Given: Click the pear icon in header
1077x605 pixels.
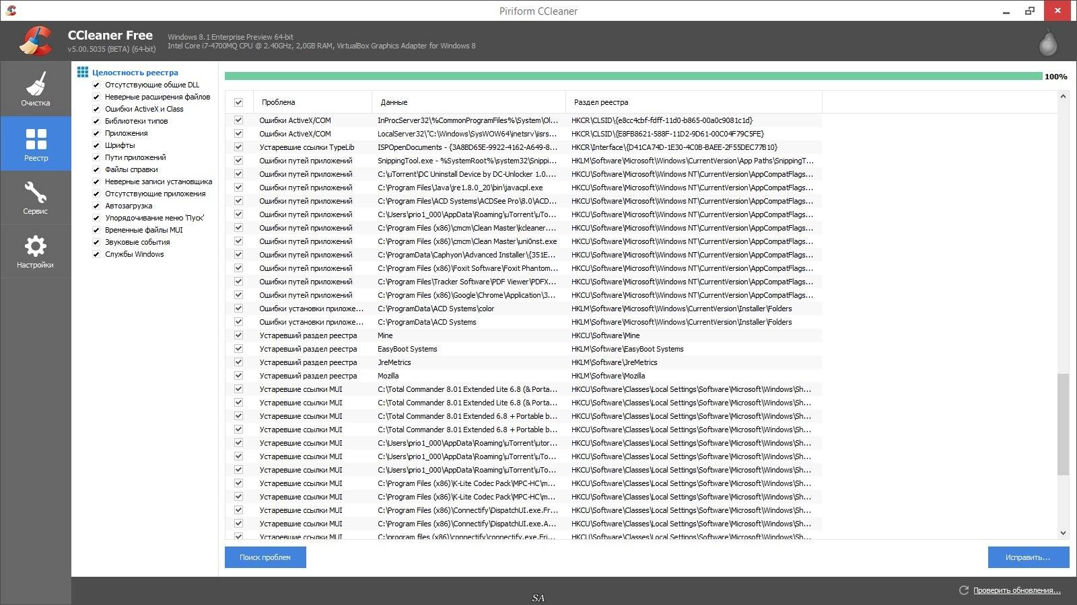Looking at the screenshot, I should pyautogui.click(x=1048, y=43).
